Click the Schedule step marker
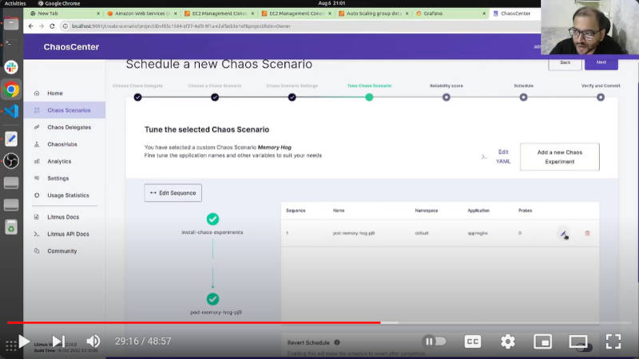 (523, 97)
